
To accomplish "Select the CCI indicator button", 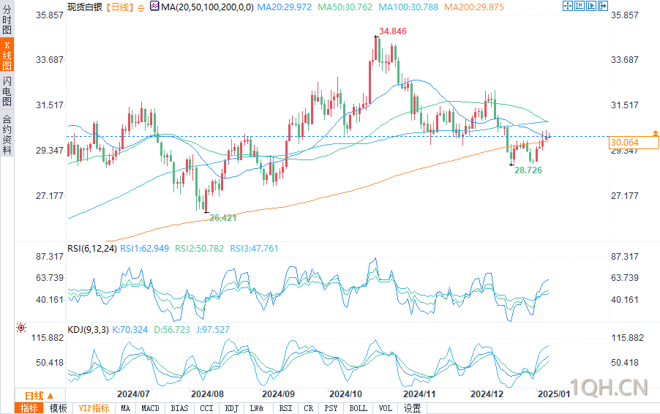I will 206,408.
